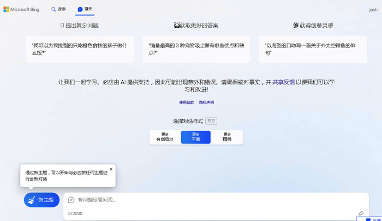The height and width of the screenshot is (221, 382).
Task: Open the 共享反馈 feedback link
Action: point(283,82)
